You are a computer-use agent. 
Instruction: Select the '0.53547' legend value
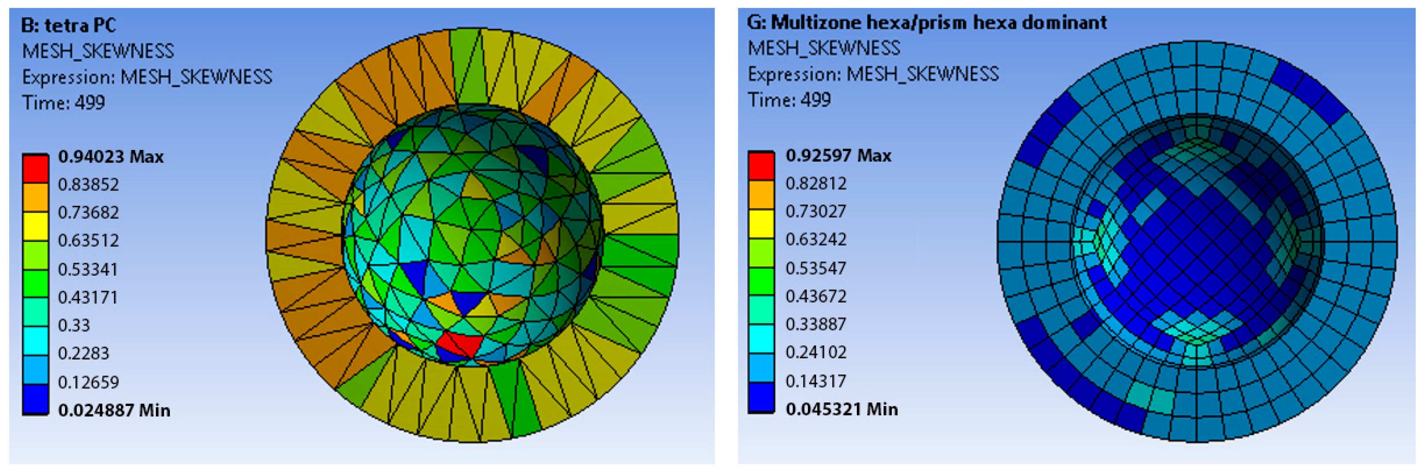pyautogui.click(x=816, y=268)
